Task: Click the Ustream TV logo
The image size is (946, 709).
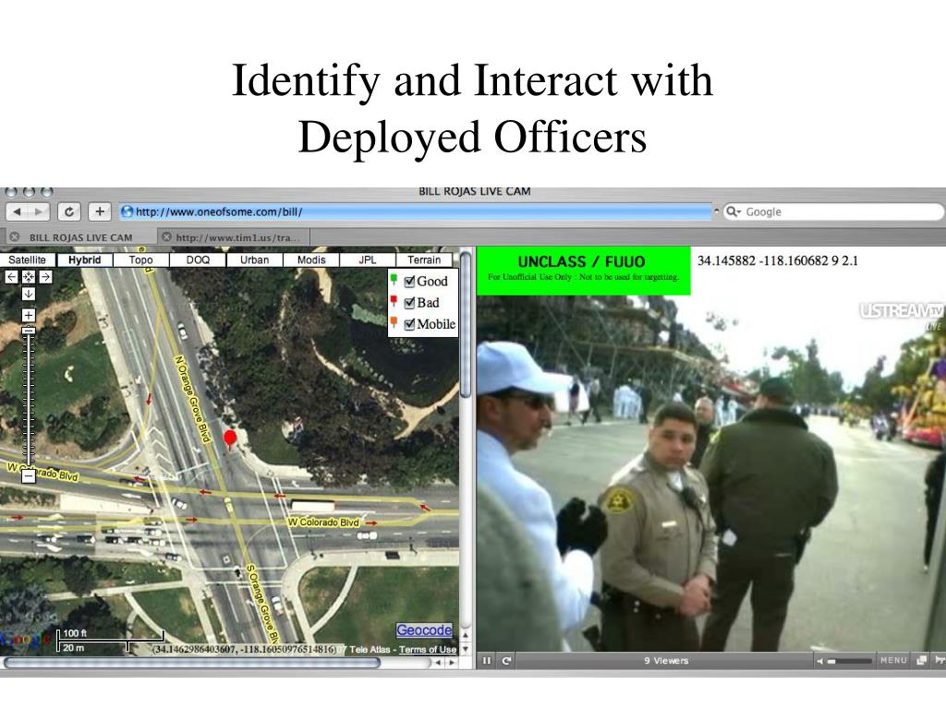Action: click(902, 312)
